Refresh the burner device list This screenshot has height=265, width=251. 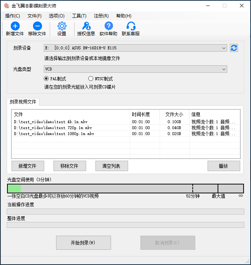[234, 48]
